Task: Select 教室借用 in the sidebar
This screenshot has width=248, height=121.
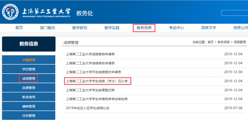Action: (x=29, y=97)
